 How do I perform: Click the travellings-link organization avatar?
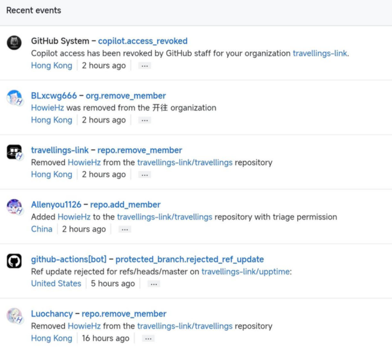coord(14,152)
